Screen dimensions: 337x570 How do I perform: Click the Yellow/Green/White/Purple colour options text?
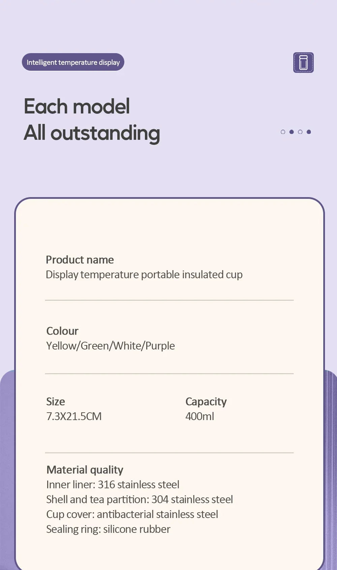111,346
